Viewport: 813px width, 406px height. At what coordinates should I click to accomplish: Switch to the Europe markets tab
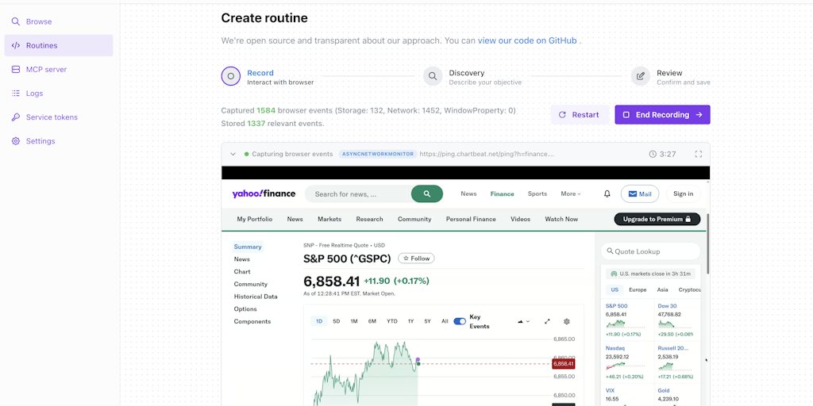[x=638, y=289]
